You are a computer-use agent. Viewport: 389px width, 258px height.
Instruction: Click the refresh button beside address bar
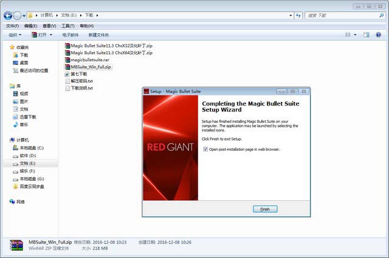tap(298, 15)
